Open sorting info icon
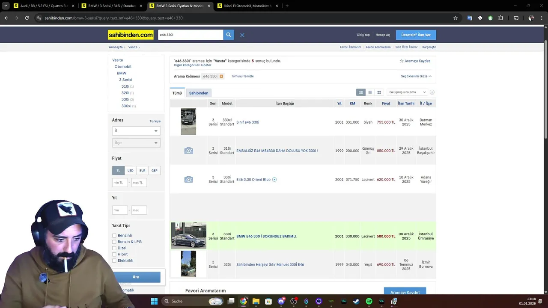Screen dimensions: 548x308 432,92
